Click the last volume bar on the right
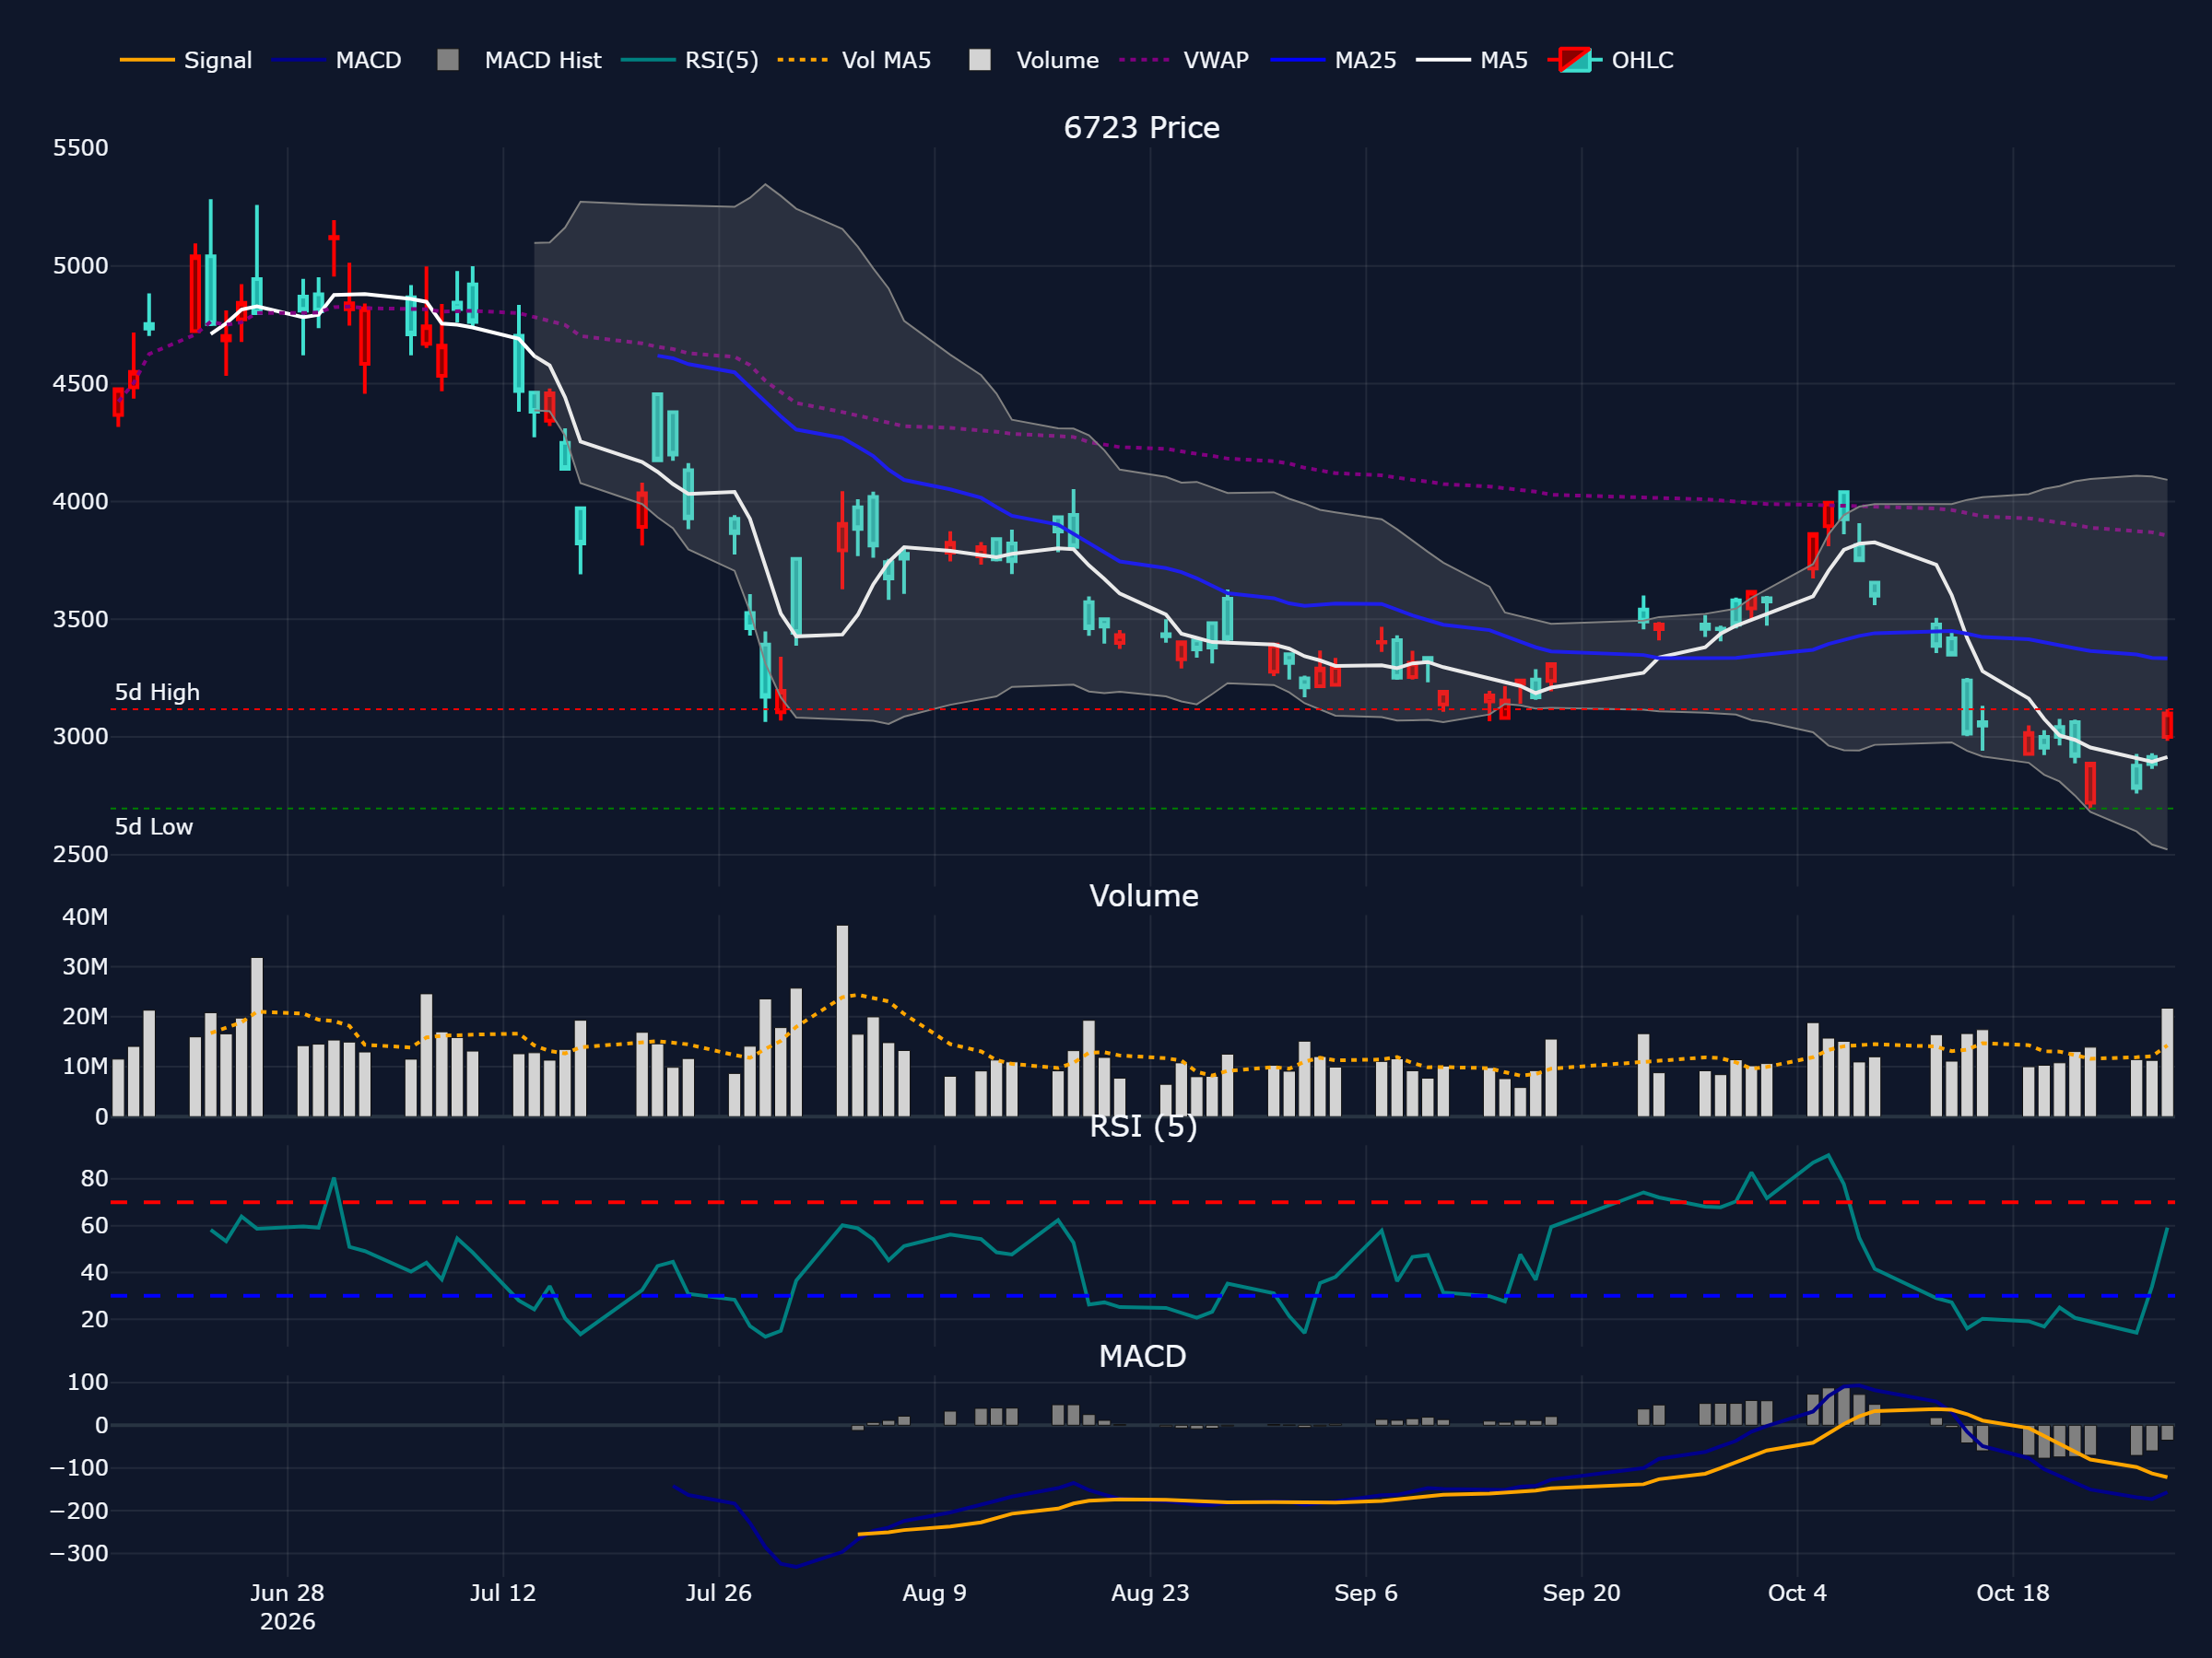Viewport: 2212px width, 1658px height. (x=2167, y=1062)
